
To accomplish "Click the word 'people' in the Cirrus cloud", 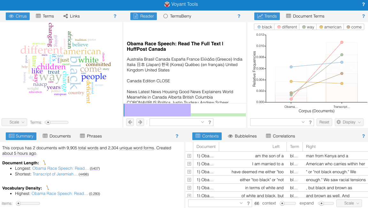I will click(x=94, y=77).
